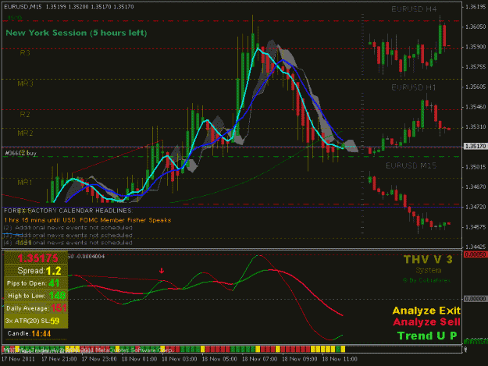Click the 1.34870 price axis value
Image resolution: width=488 pixels, height=366 pixels.
tap(476, 187)
